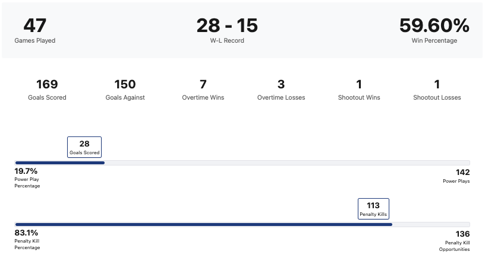Click the 59.60% Win Percentage value
Image resolution: width=485 pixels, height=261 pixels.
point(434,26)
